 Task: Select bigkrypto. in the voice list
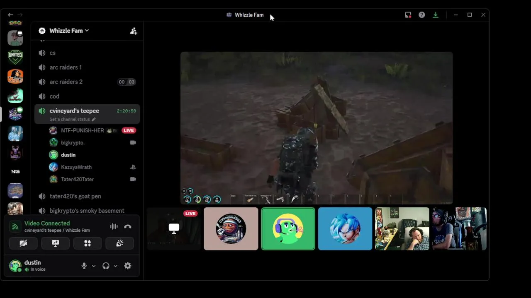click(x=73, y=143)
